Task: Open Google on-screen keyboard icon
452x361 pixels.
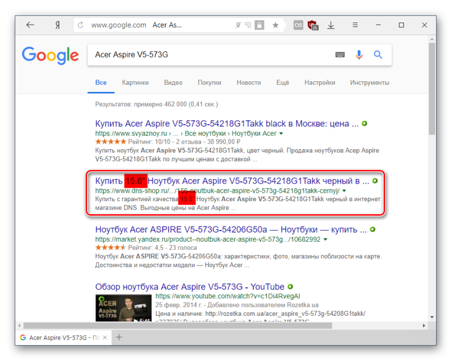Action: point(340,54)
